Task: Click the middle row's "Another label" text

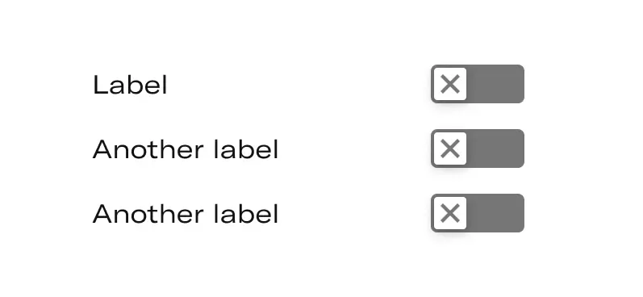Action: (x=186, y=149)
